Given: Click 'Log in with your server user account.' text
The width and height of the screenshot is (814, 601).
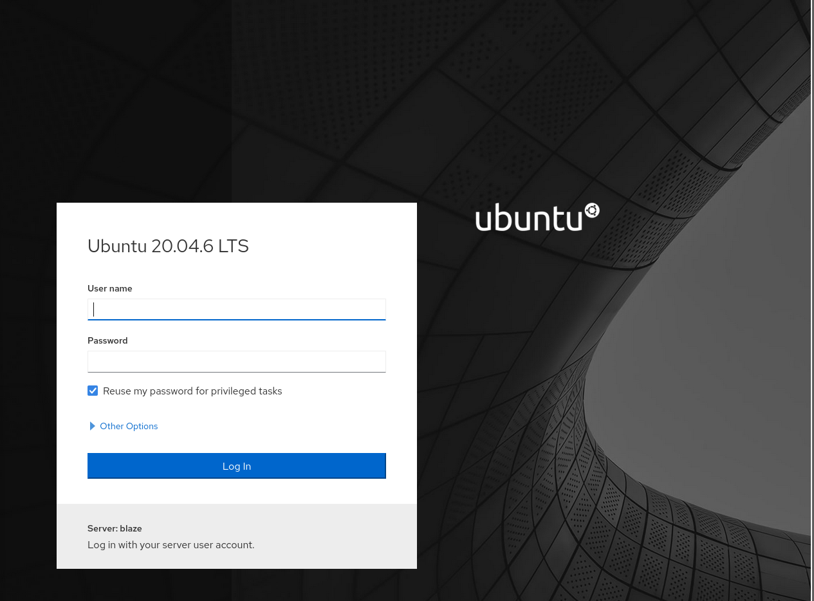Looking at the screenshot, I should 171,545.
